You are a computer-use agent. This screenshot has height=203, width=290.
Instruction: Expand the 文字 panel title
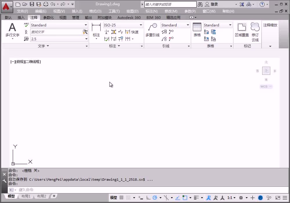click(x=43, y=46)
